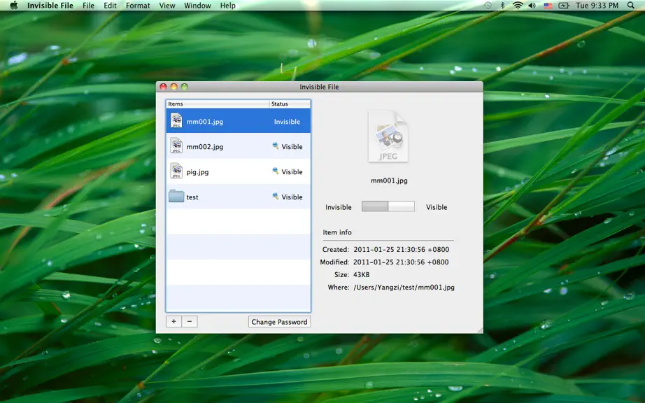The width and height of the screenshot is (645, 403).
Task: Open the File menu
Action: coord(88,6)
